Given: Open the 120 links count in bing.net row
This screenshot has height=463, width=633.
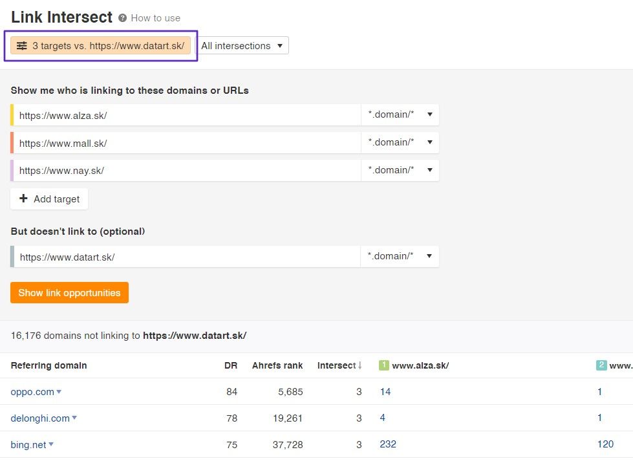Looking at the screenshot, I should click(605, 444).
